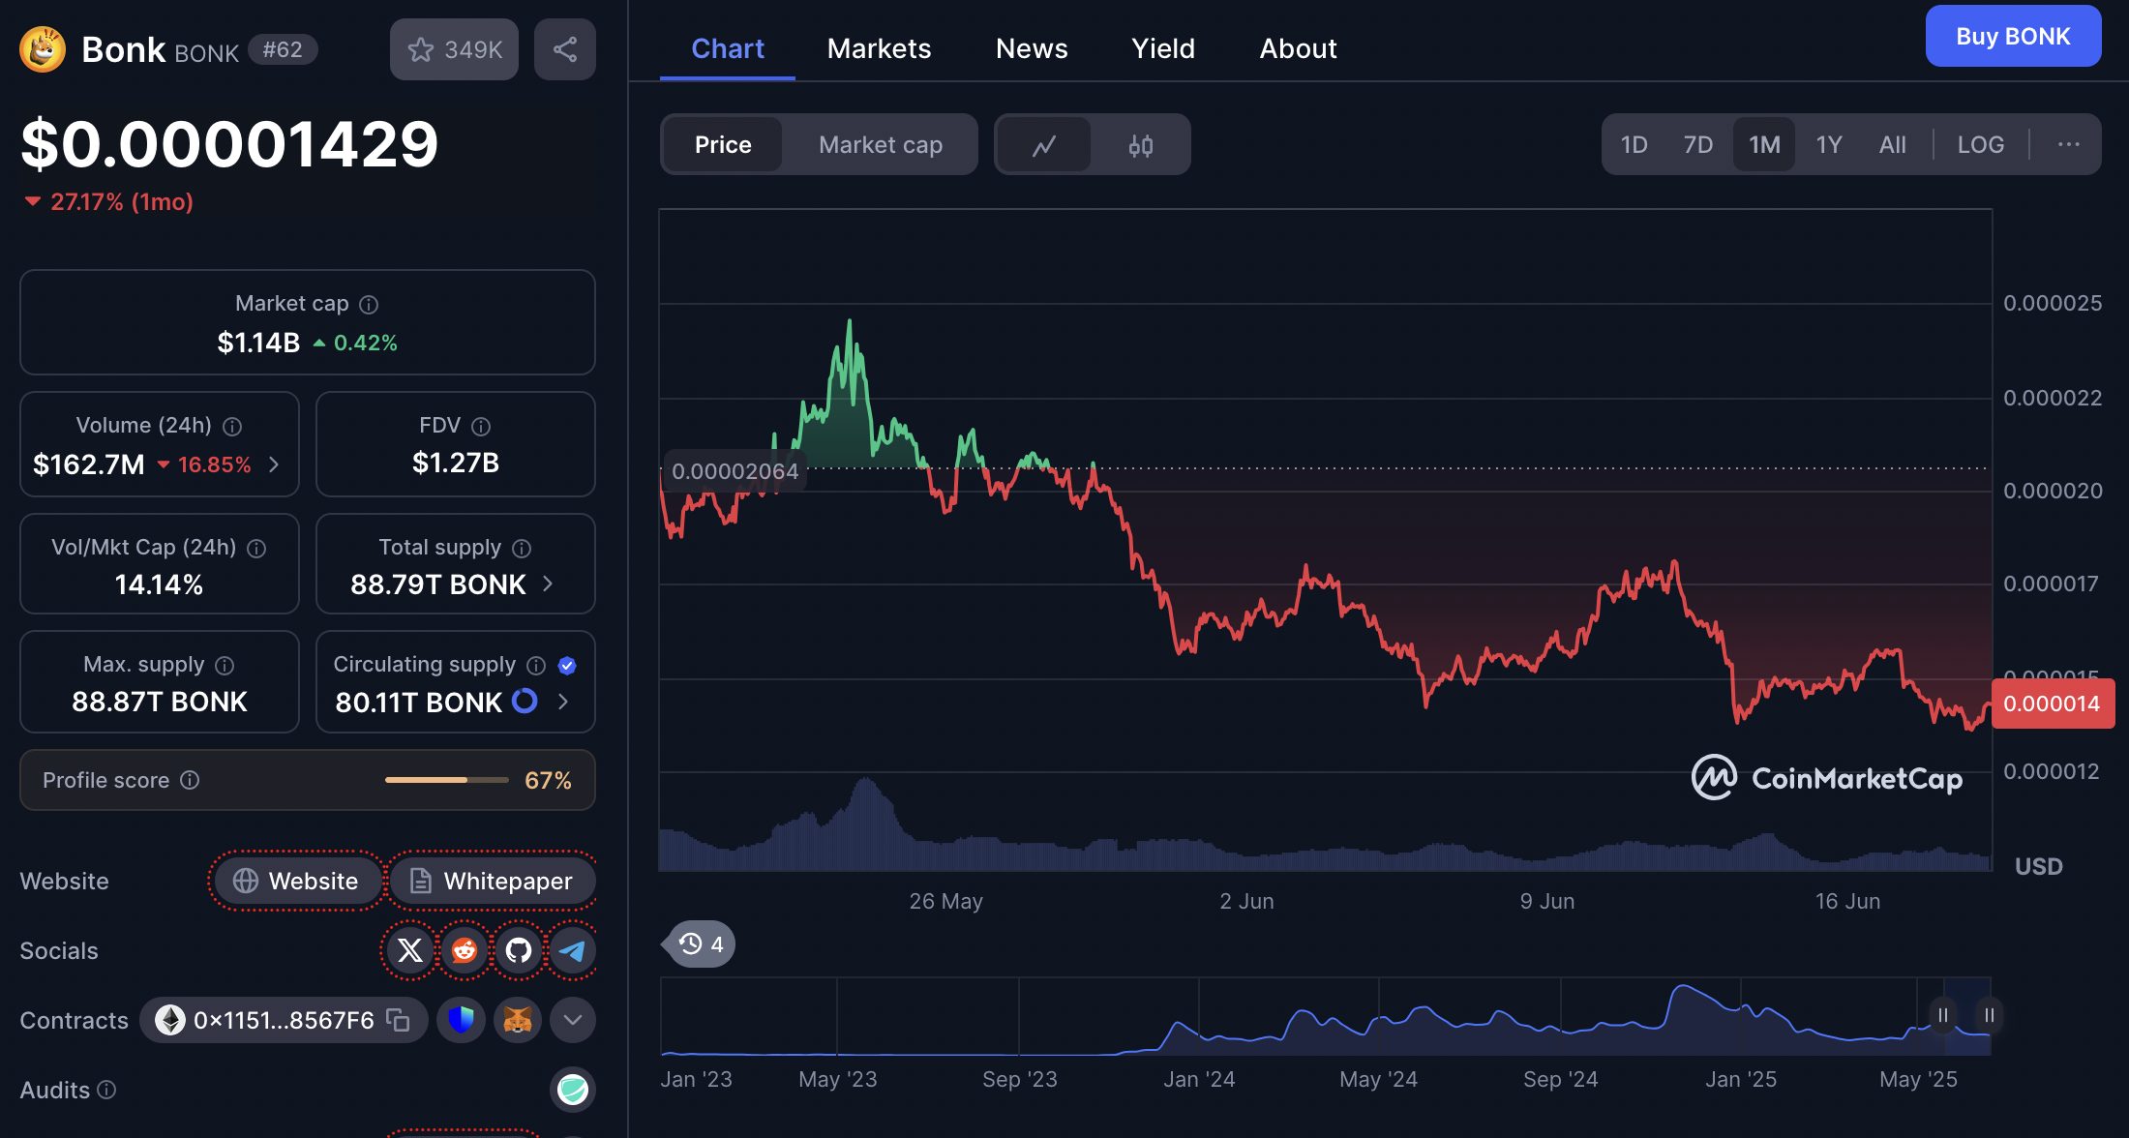
Task: Switch to candlestick chart view
Action: 1141,145
